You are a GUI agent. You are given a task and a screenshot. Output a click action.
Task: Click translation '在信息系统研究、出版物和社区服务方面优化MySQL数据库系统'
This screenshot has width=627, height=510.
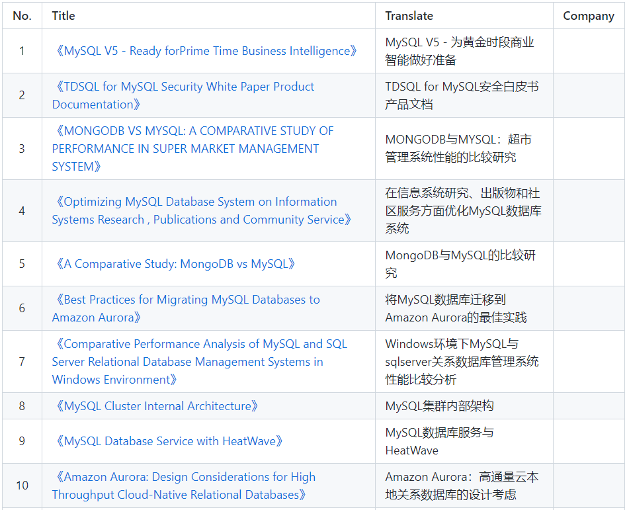point(464,211)
